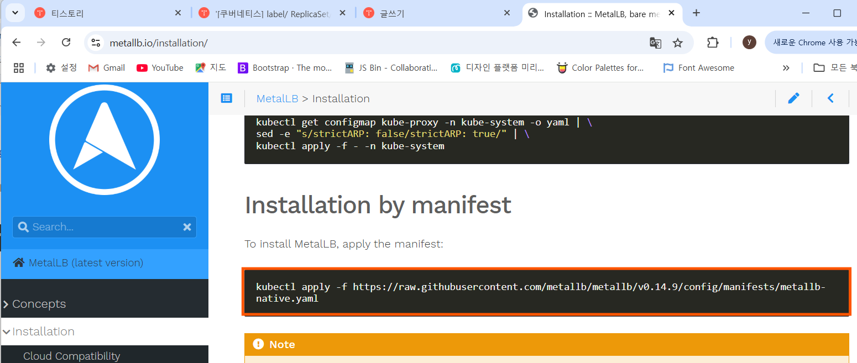Click the metallb.io address bar

point(365,43)
